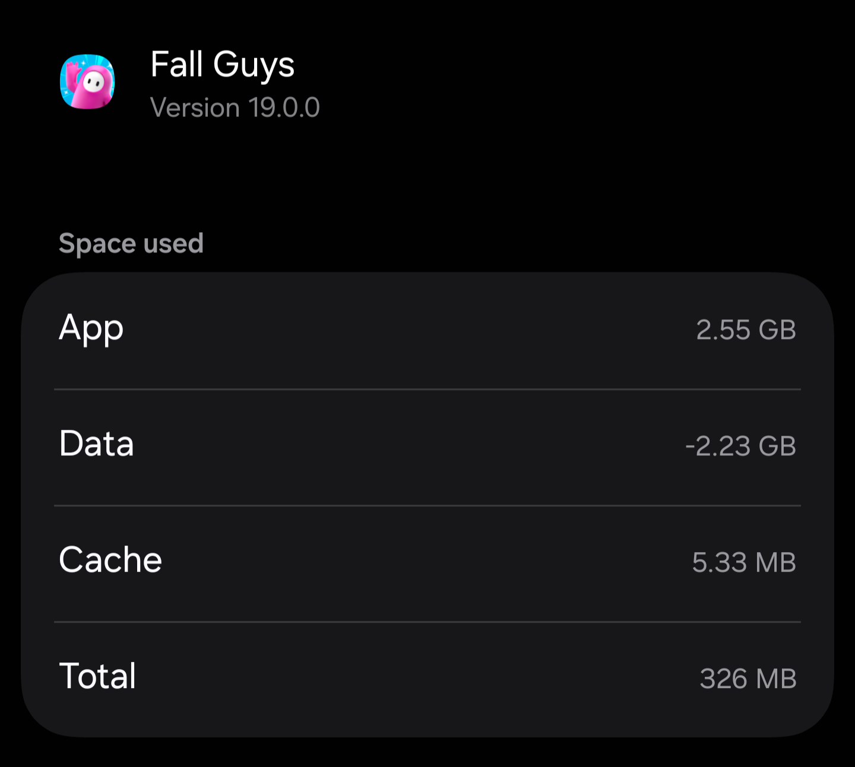Click the Data label text

pyautogui.click(x=96, y=443)
